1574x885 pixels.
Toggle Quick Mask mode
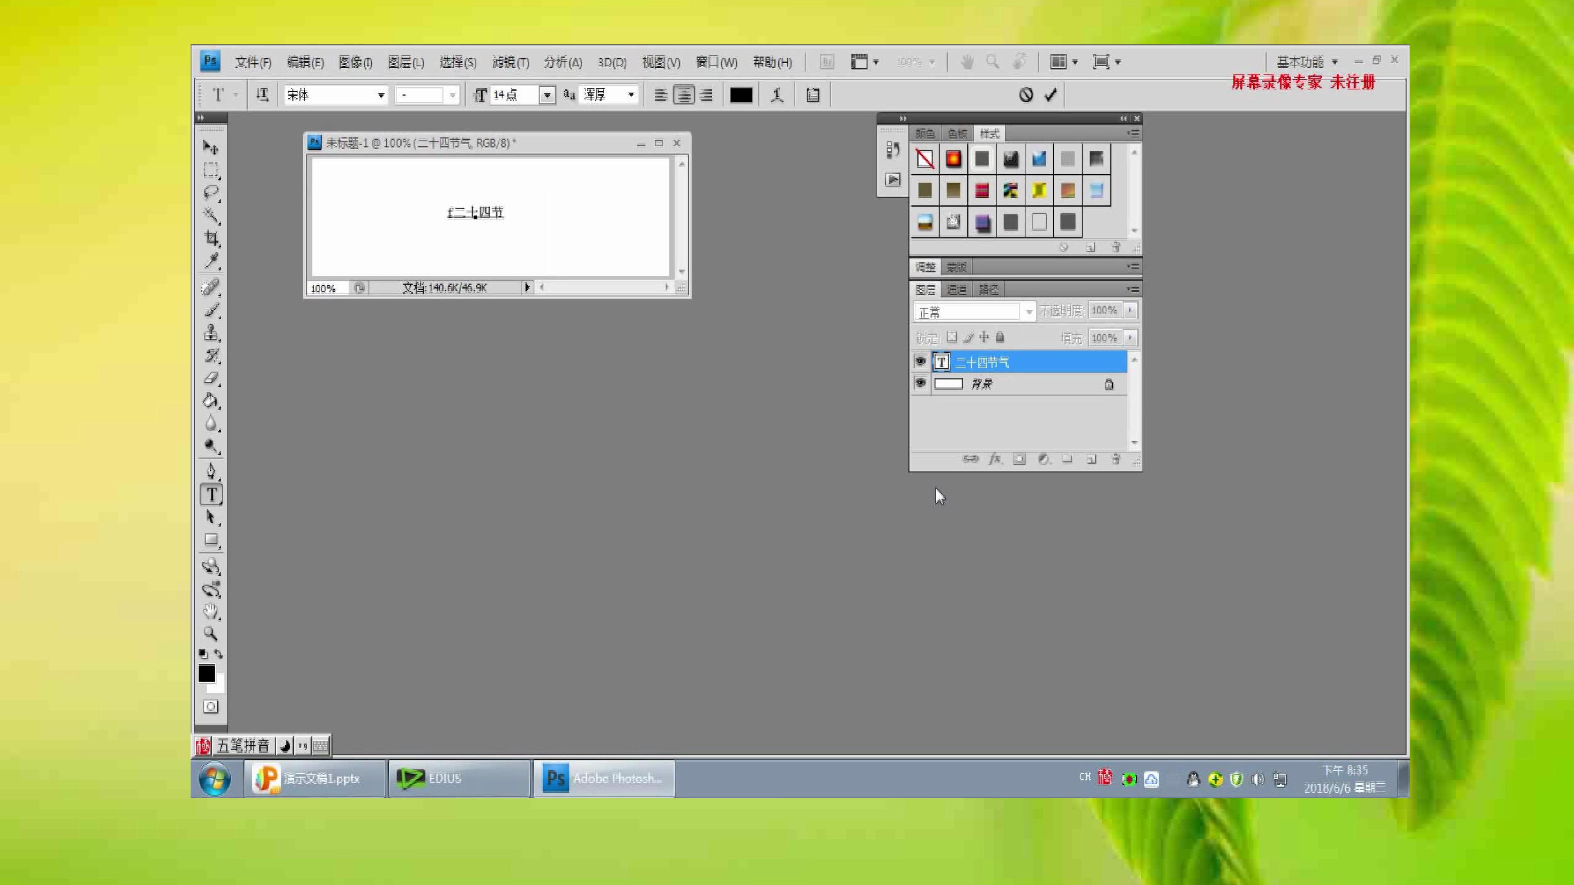click(x=211, y=707)
